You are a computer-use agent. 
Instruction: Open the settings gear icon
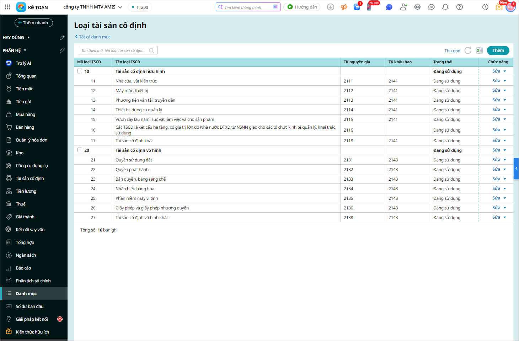(417, 7)
